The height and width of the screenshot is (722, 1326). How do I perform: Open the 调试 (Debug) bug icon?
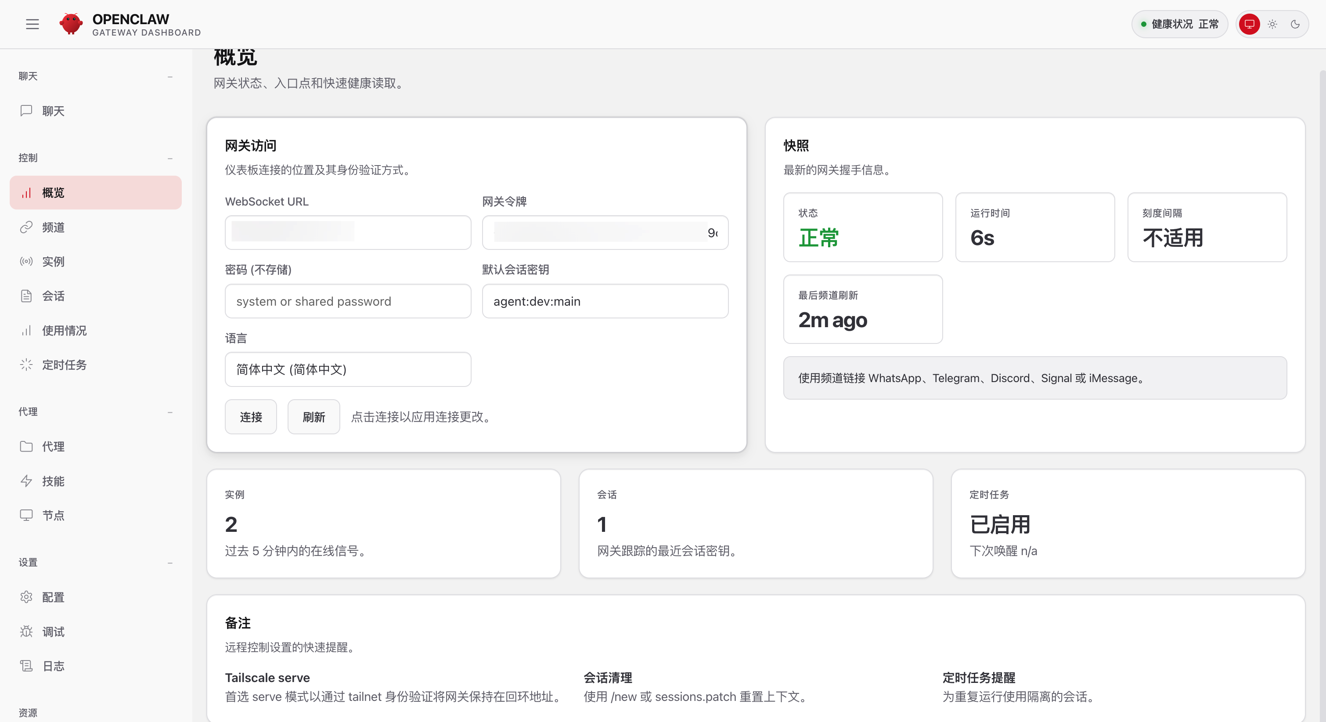27,632
